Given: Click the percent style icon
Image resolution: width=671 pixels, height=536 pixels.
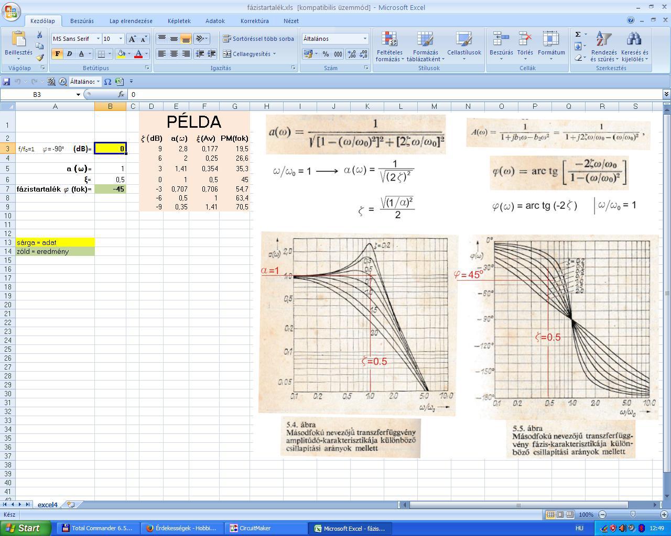Looking at the screenshot, I should tap(326, 54).
